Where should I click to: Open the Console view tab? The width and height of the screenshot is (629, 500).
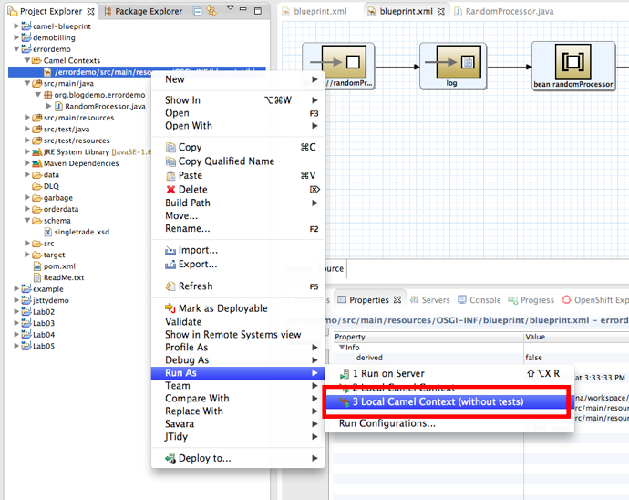479,300
